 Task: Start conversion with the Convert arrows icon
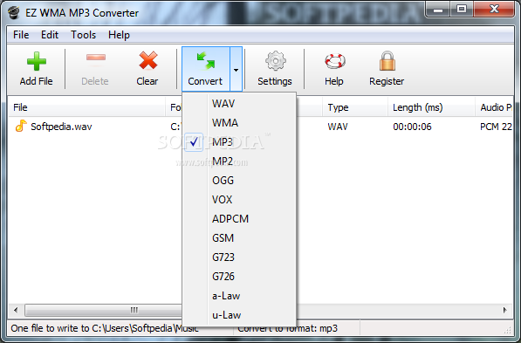click(x=206, y=60)
